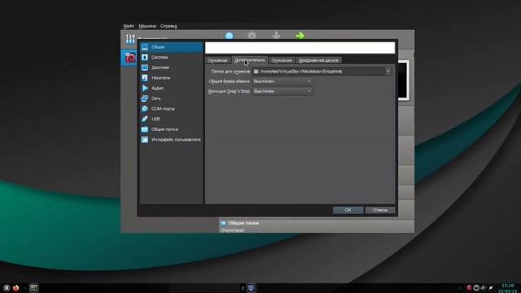Image resolution: width=521 pixels, height=293 pixels.
Task: Click the green Start arrow toolbar icon
Action: [300, 35]
